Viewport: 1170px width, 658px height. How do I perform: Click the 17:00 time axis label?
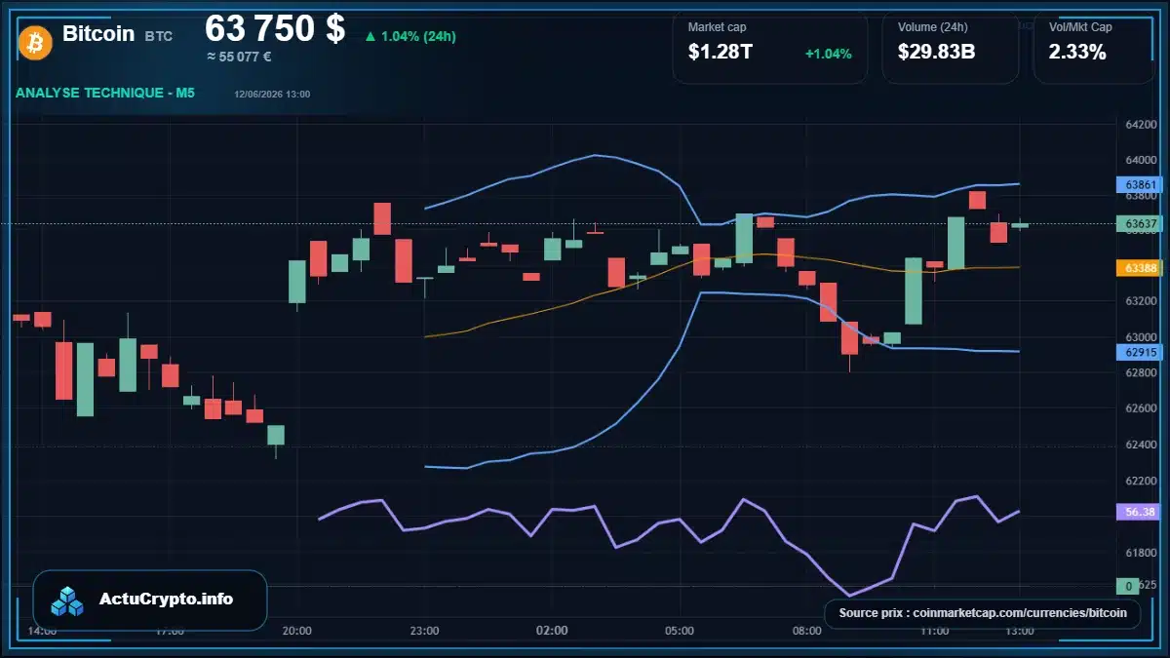pos(169,631)
